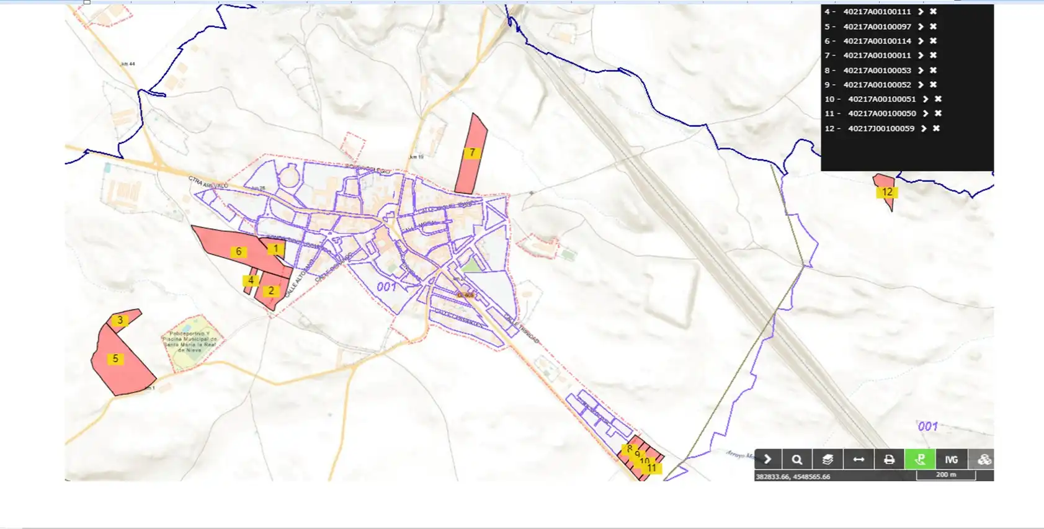Remove parcel 40217J00100059 from the list
This screenshot has height=529, width=1044.
coord(936,128)
